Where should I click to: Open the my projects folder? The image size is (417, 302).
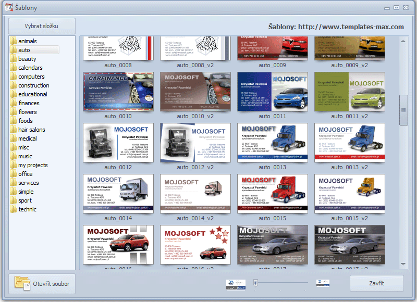(29, 165)
